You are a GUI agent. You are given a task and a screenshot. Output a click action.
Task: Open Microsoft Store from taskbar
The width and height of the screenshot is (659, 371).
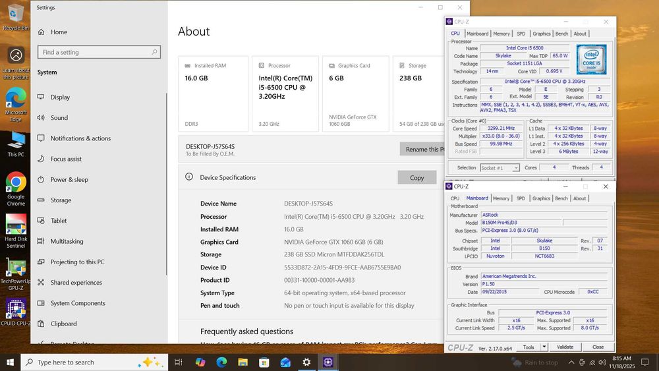[x=264, y=362]
